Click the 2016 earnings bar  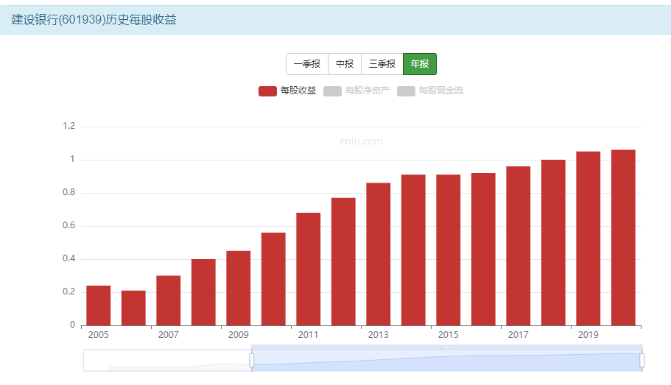(x=484, y=250)
